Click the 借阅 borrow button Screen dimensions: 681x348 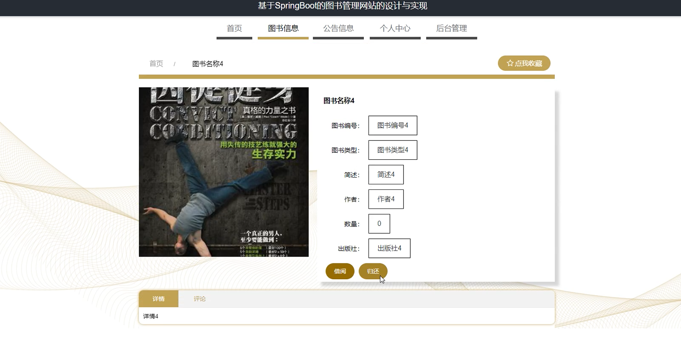pyautogui.click(x=340, y=271)
